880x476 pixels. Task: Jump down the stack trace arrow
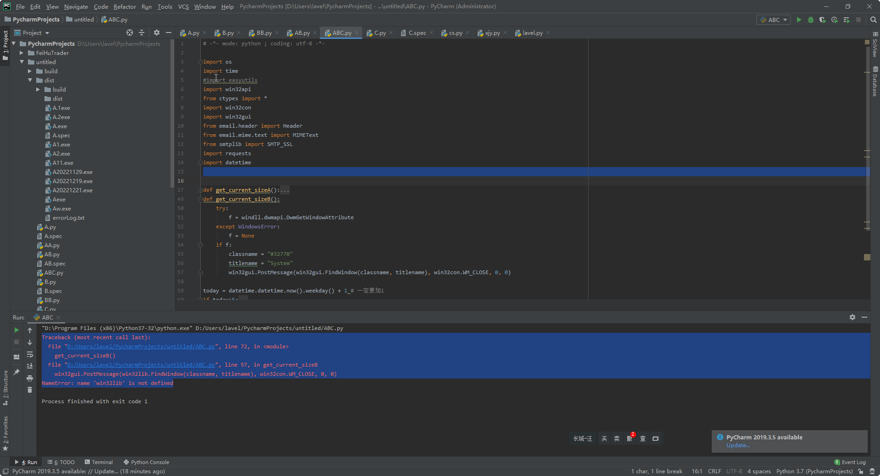point(30,342)
